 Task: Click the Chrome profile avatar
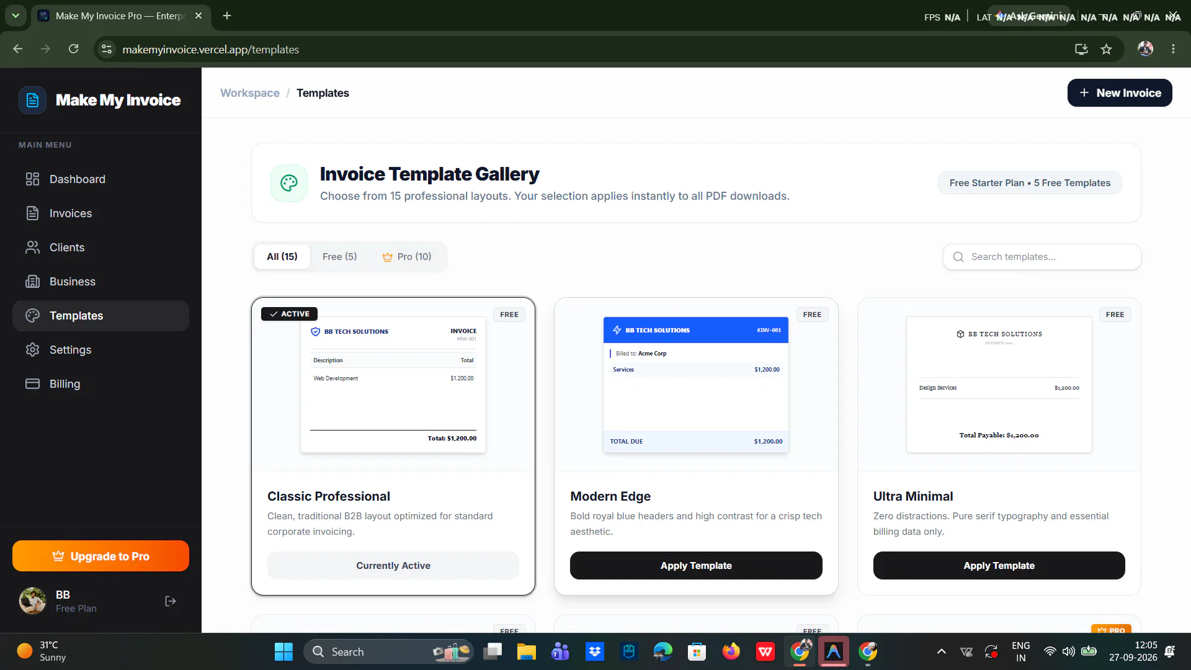coord(1145,49)
